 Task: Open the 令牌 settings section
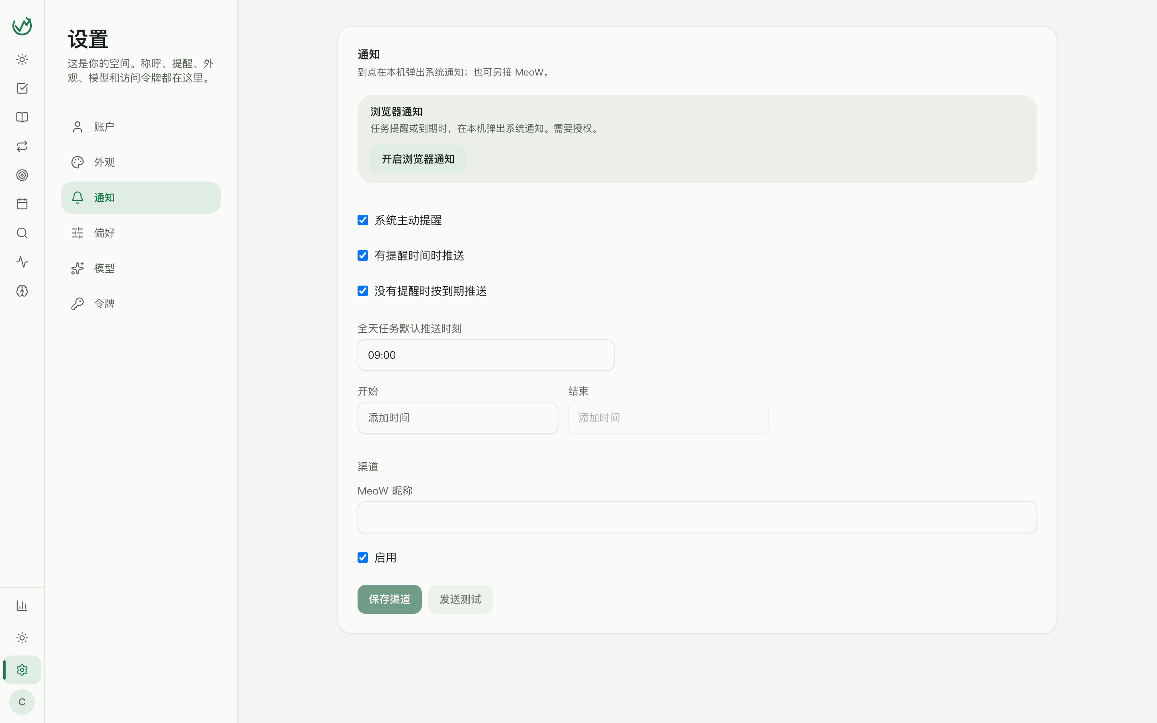[x=141, y=304]
